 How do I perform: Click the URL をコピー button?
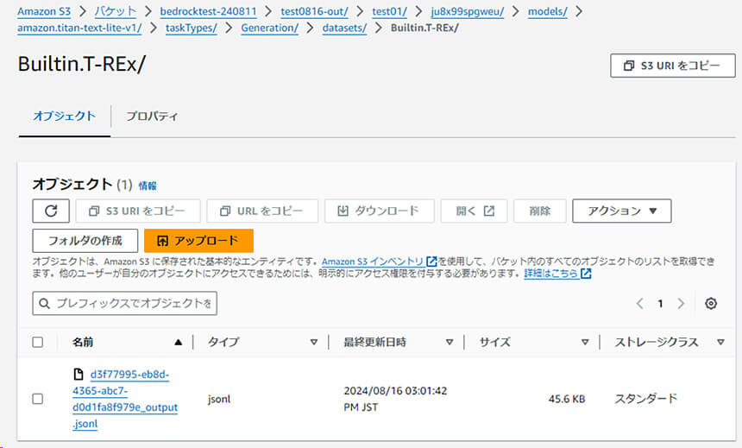[262, 211]
